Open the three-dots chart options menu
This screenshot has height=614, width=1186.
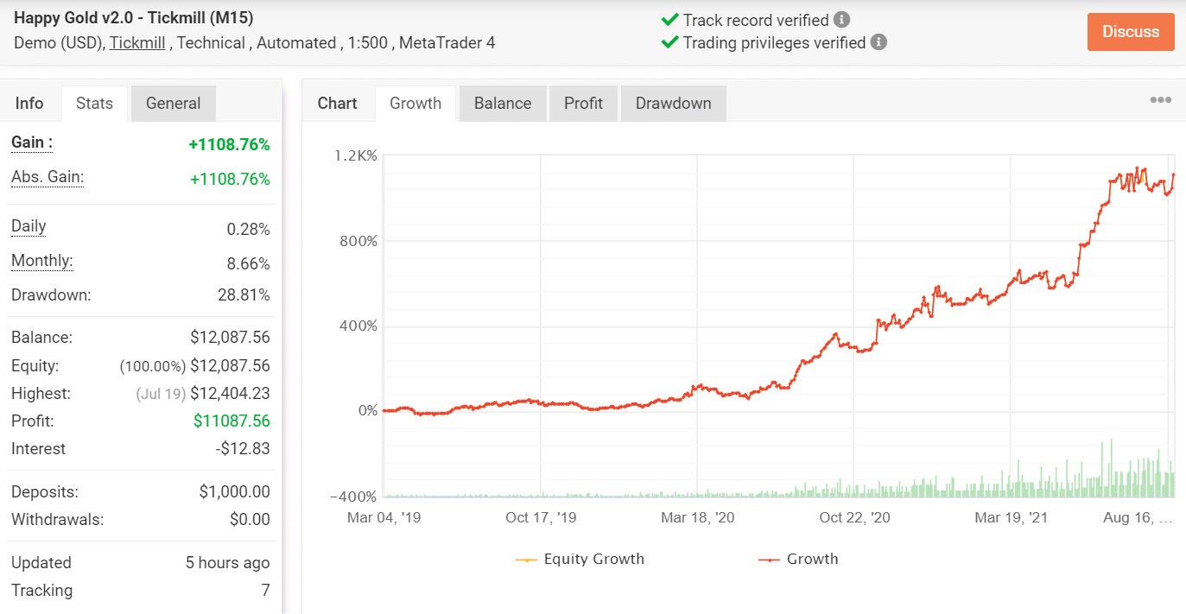pyautogui.click(x=1160, y=100)
